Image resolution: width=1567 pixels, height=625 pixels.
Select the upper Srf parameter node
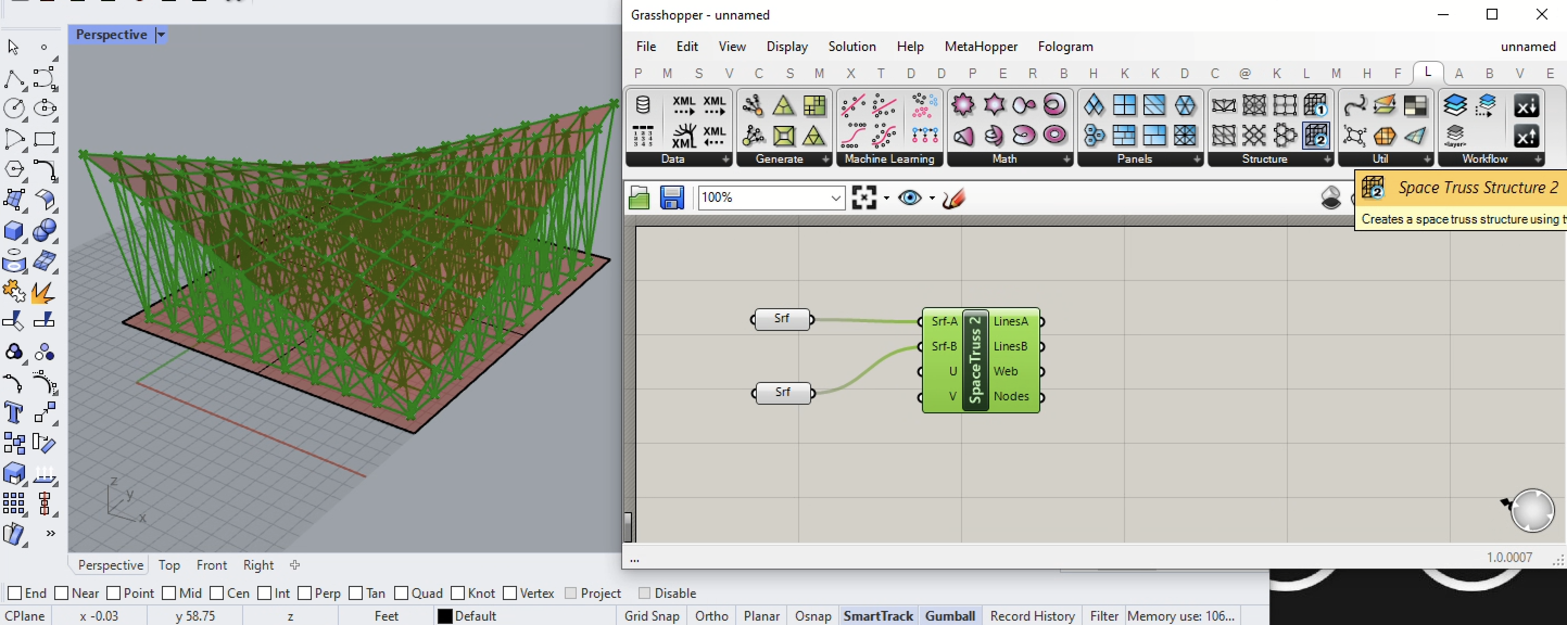coord(782,318)
